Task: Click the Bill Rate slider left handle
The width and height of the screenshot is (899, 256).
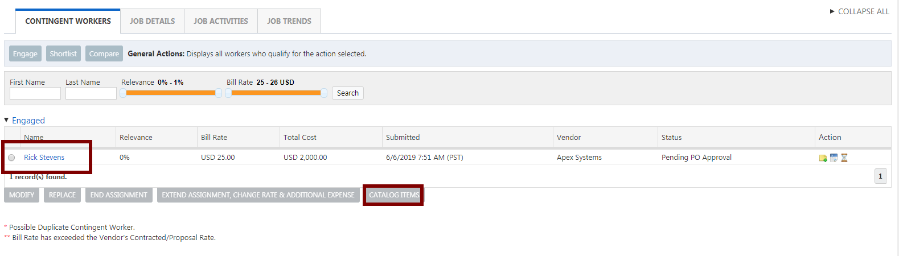Action: (228, 93)
